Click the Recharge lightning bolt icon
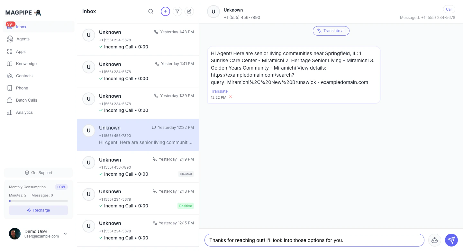Screen dimensions: 463x251 coord(30,210)
